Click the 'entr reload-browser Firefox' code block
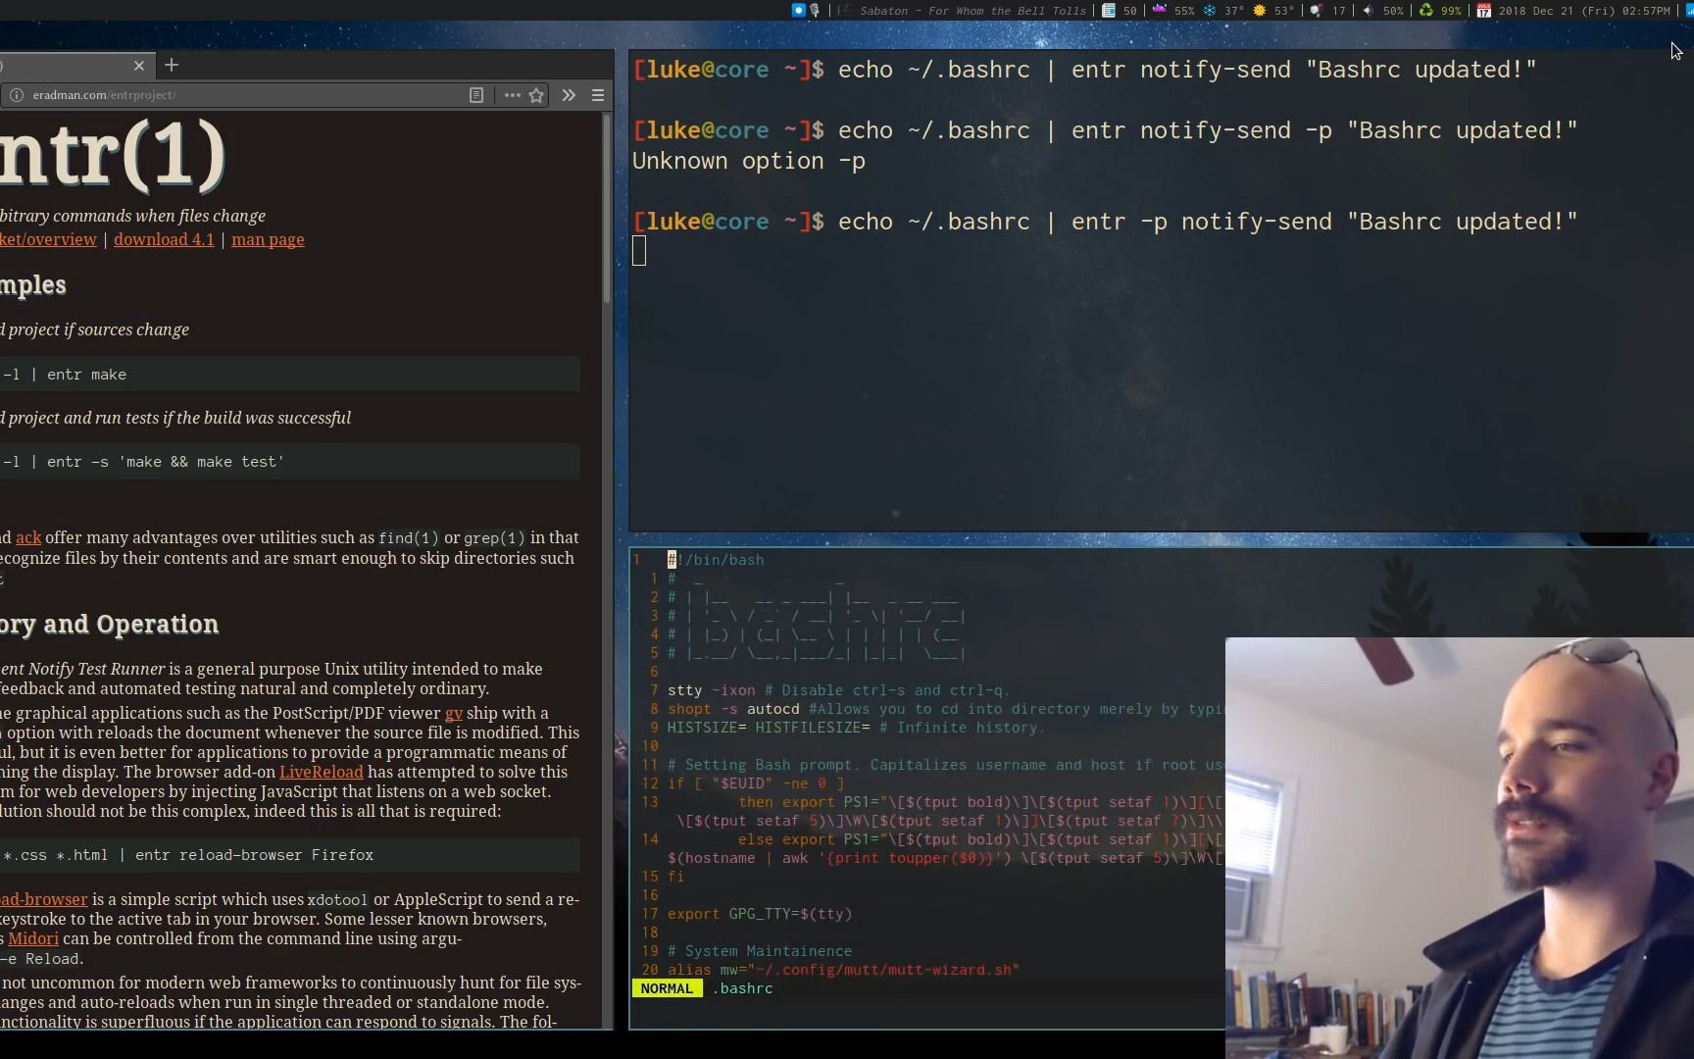The image size is (1694, 1059). pyautogui.click(x=290, y=855)
